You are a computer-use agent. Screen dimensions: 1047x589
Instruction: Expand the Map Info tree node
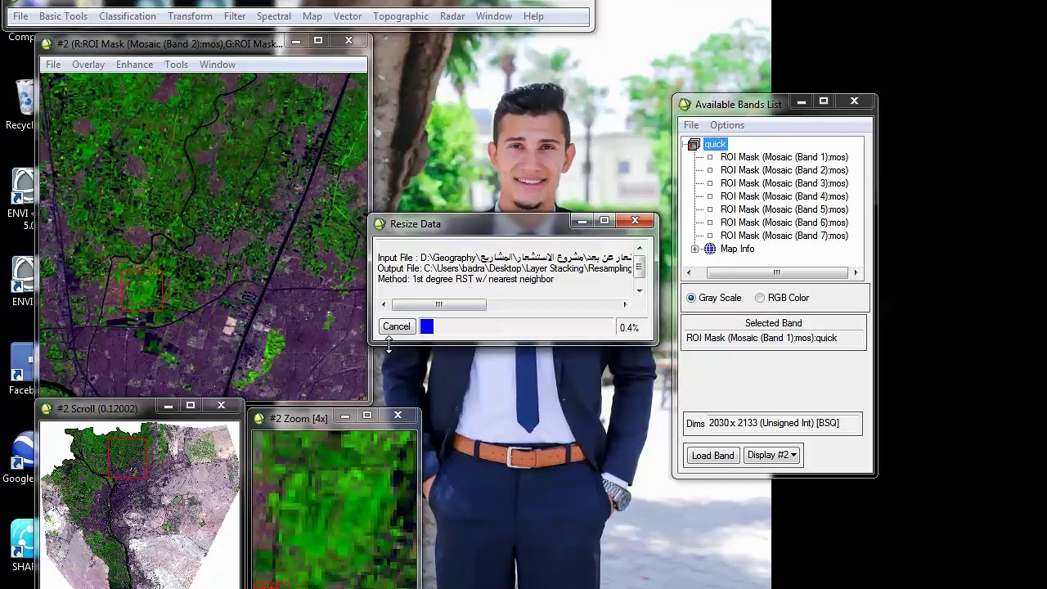[x=694, y=249]
